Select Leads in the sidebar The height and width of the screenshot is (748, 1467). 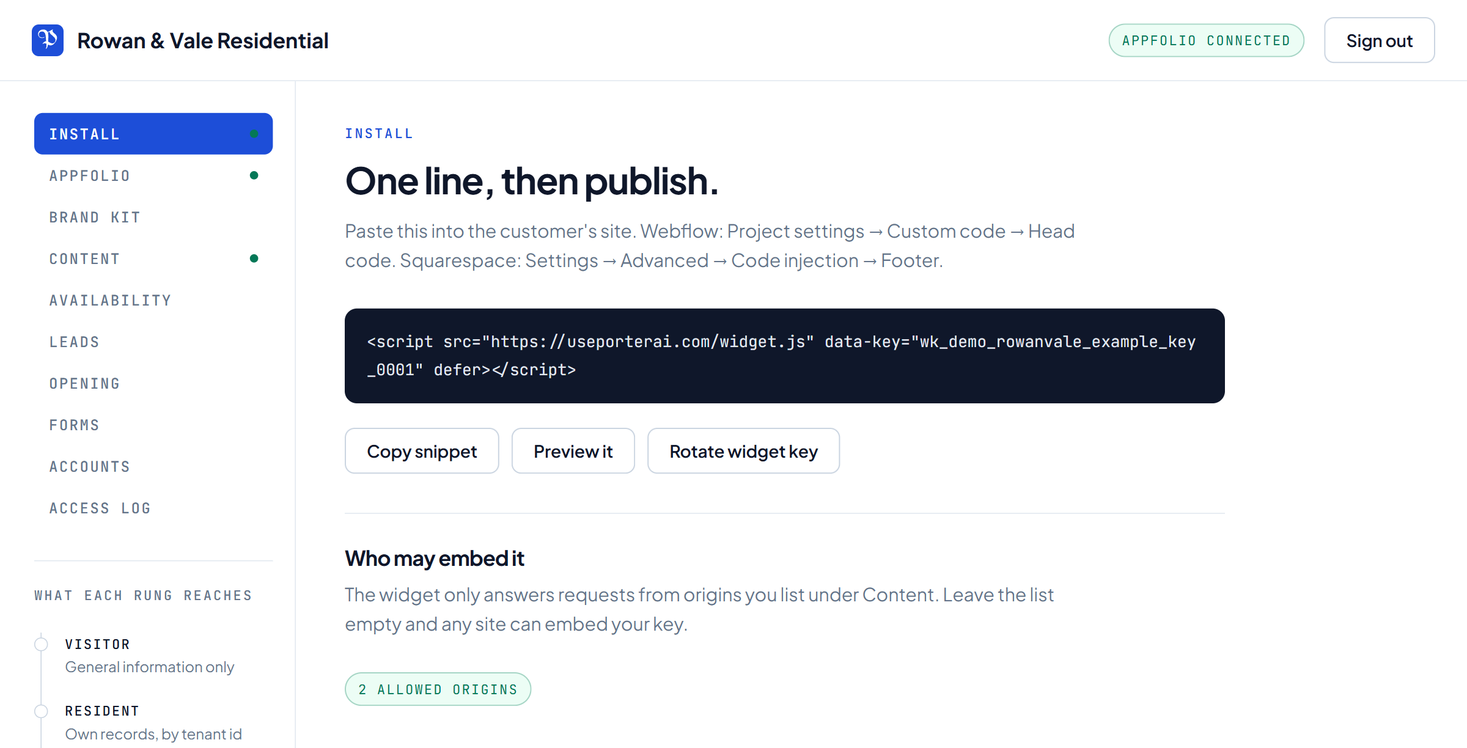[x=153, y=342]
